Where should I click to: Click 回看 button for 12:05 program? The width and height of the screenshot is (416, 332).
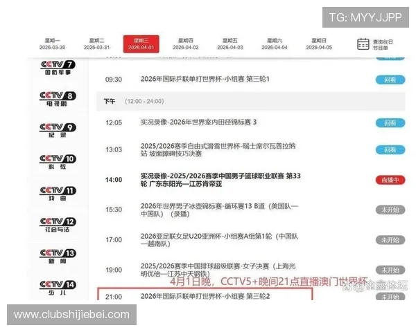click(x=390, y=123)
